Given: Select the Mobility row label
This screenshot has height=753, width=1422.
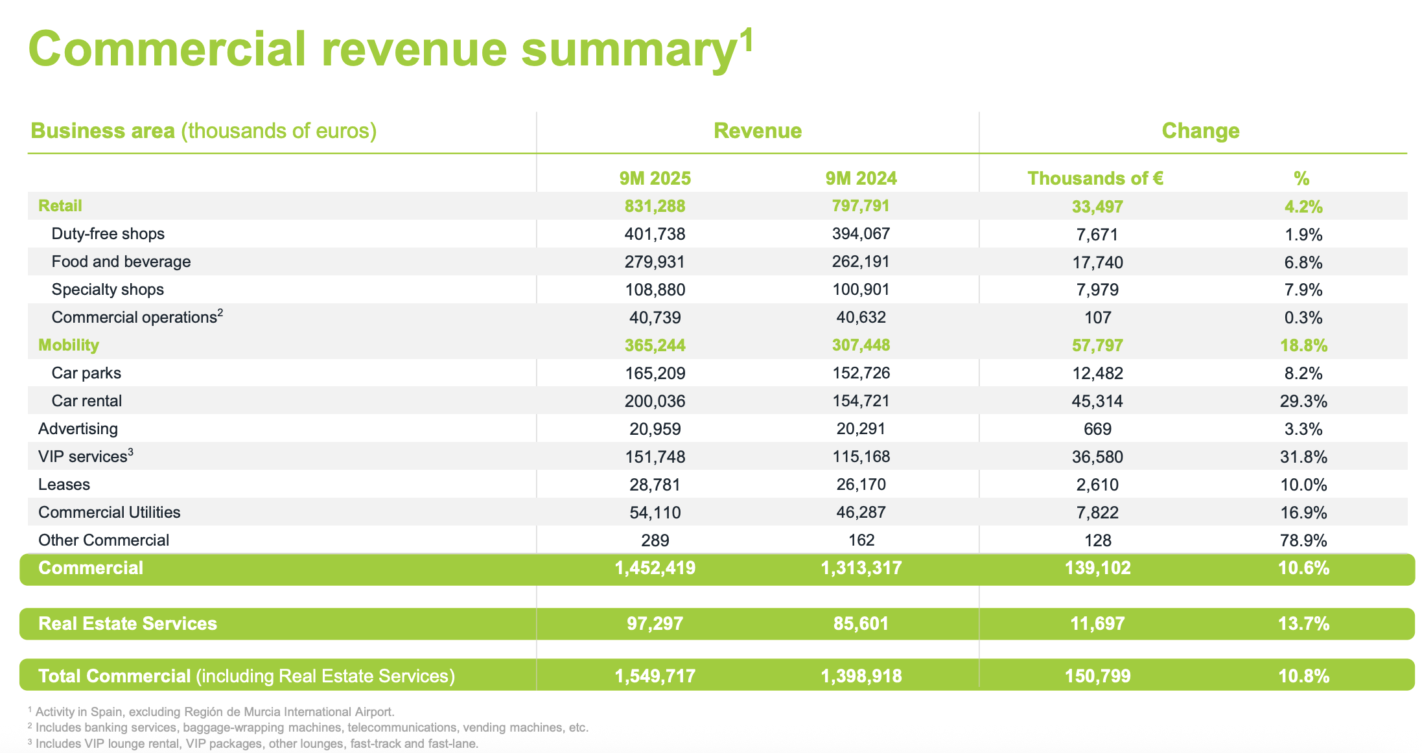Looking at the screenshot, I should coord(68,345).
